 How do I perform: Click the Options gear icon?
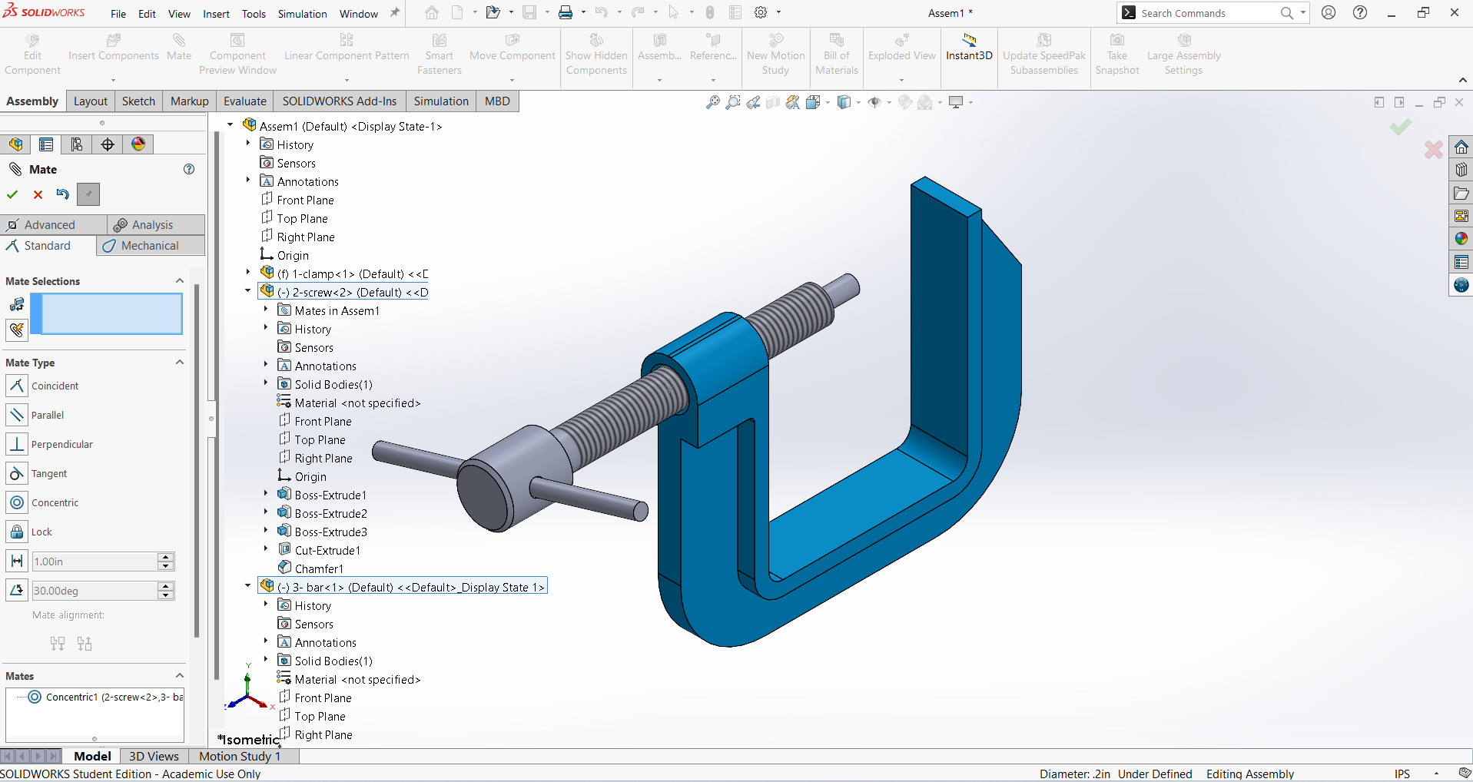point(761,12)
